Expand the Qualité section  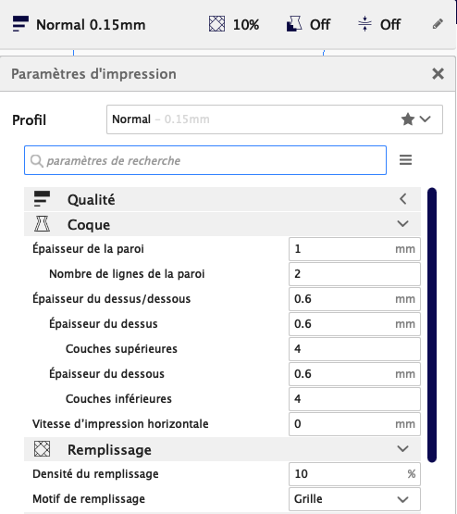point(402,199)
